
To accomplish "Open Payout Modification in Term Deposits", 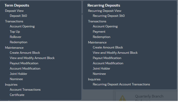I will [24, 63].
